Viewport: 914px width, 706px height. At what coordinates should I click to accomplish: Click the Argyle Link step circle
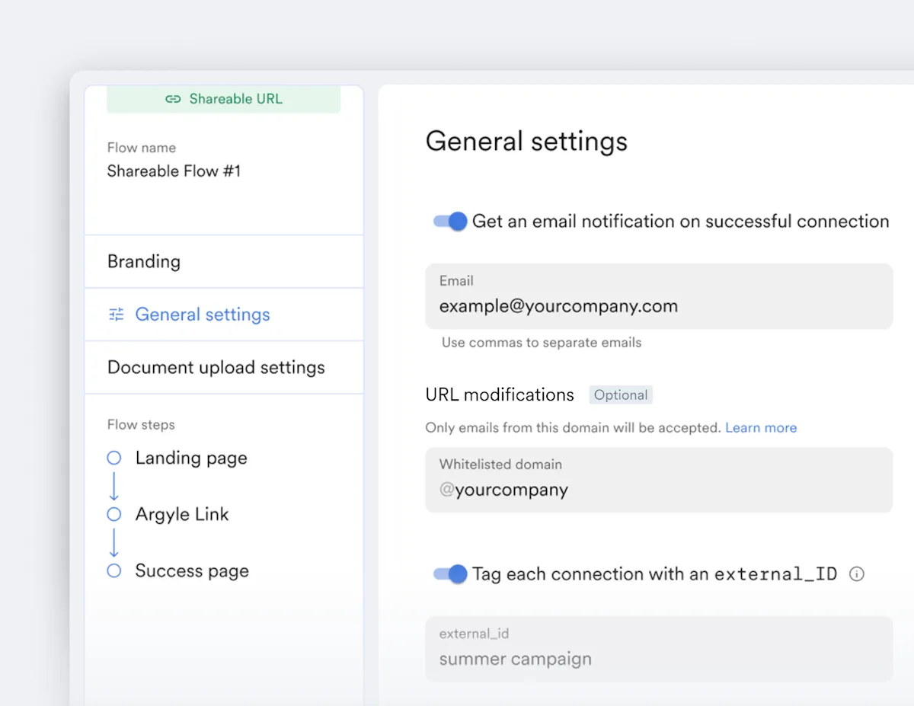click(114, 514)
